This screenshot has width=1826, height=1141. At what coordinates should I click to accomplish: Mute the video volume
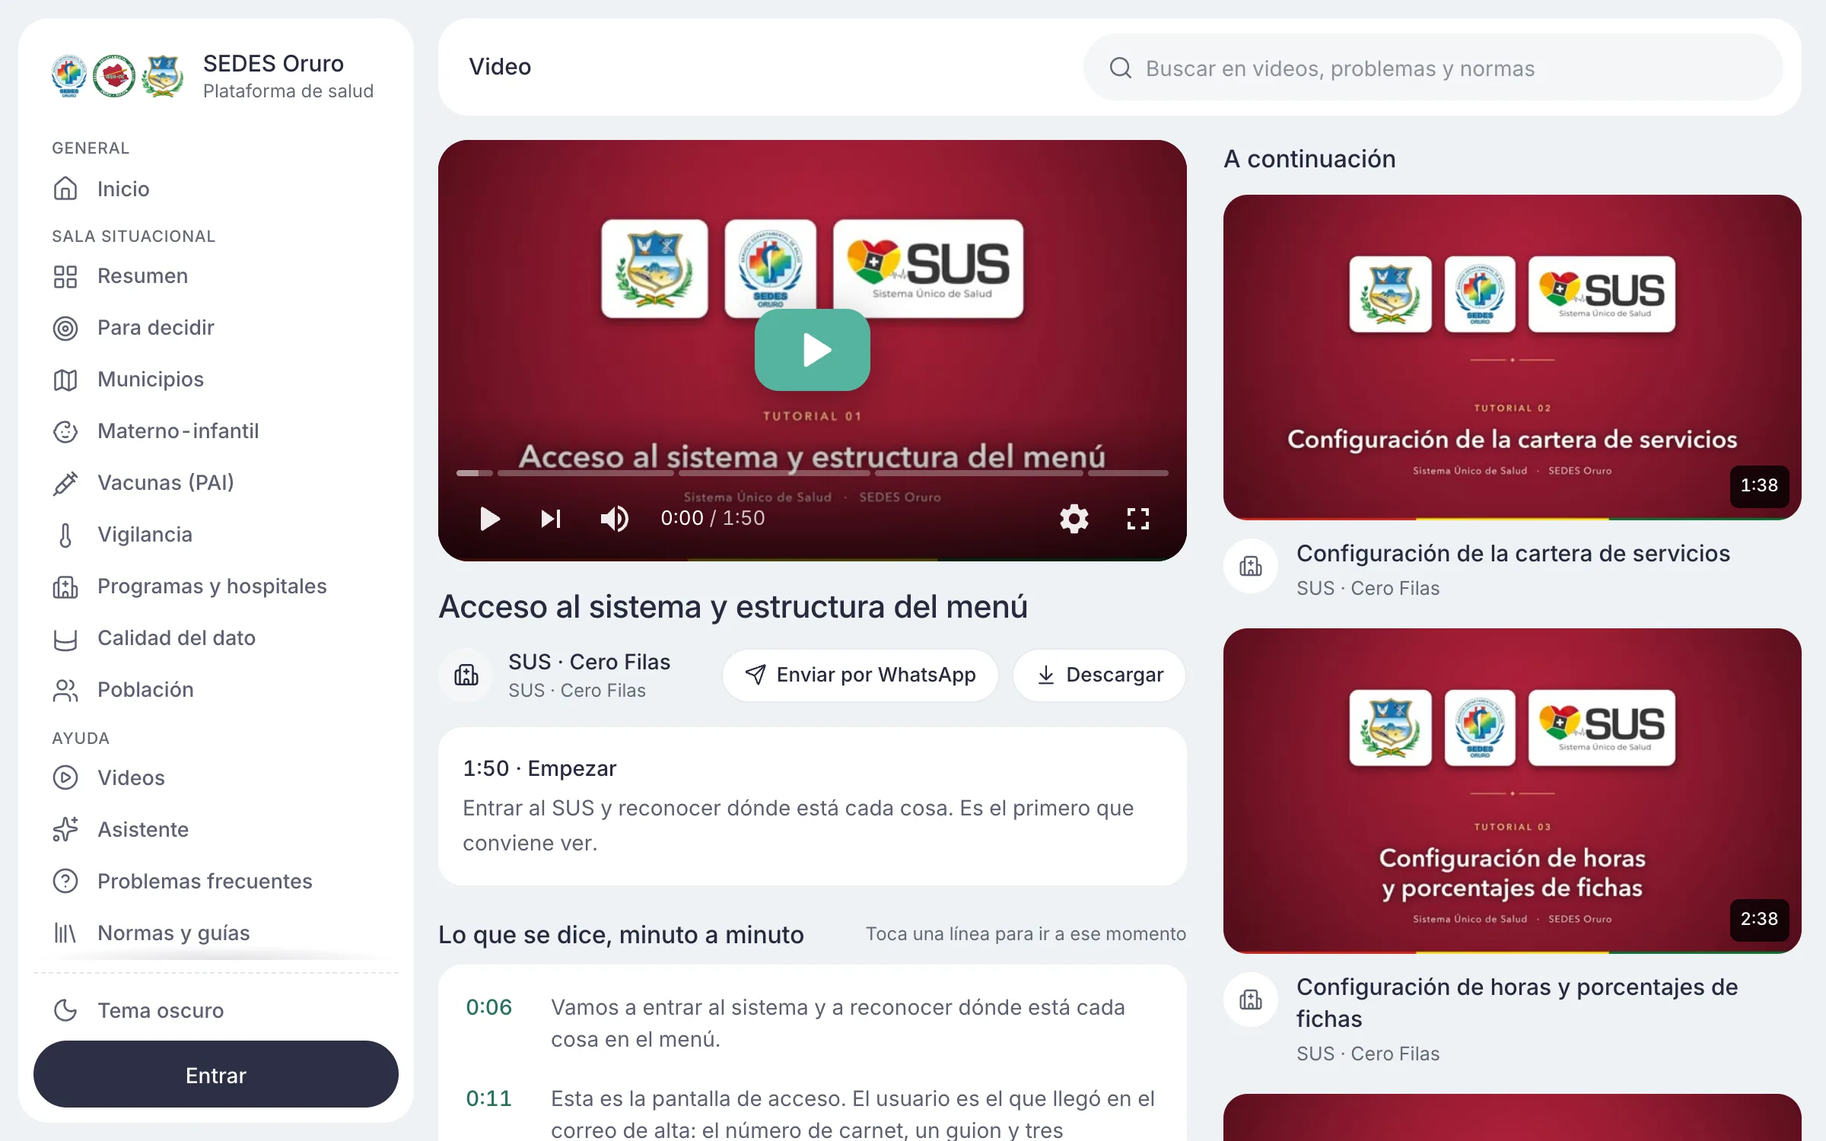(x=614, y=519)
